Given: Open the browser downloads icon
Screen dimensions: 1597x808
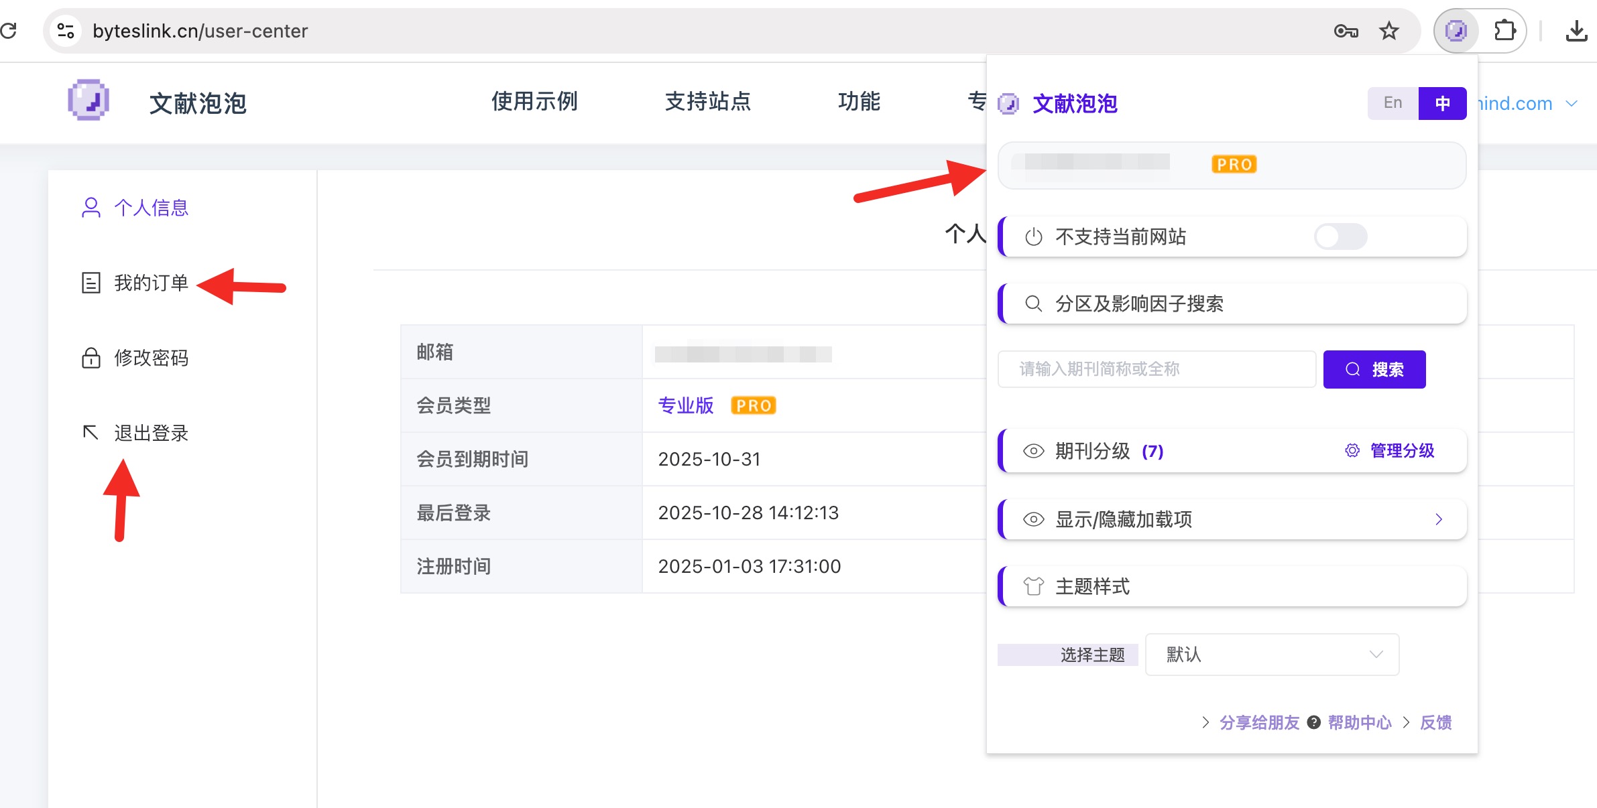Looking at the screenshot, I should coord(1576,31).
